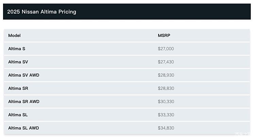Select the Altima SR AWD model
This screenshot has height=138, width=253.
(x=24, y=101)
